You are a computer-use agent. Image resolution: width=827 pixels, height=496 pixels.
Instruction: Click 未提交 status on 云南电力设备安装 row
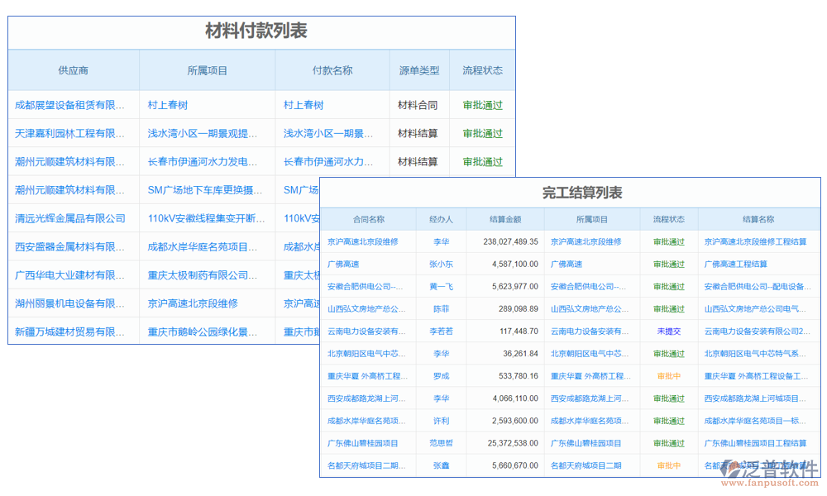pyautogui.click(x=668, y=331)
